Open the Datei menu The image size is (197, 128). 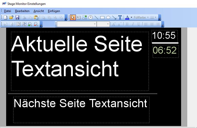(7, 11)
